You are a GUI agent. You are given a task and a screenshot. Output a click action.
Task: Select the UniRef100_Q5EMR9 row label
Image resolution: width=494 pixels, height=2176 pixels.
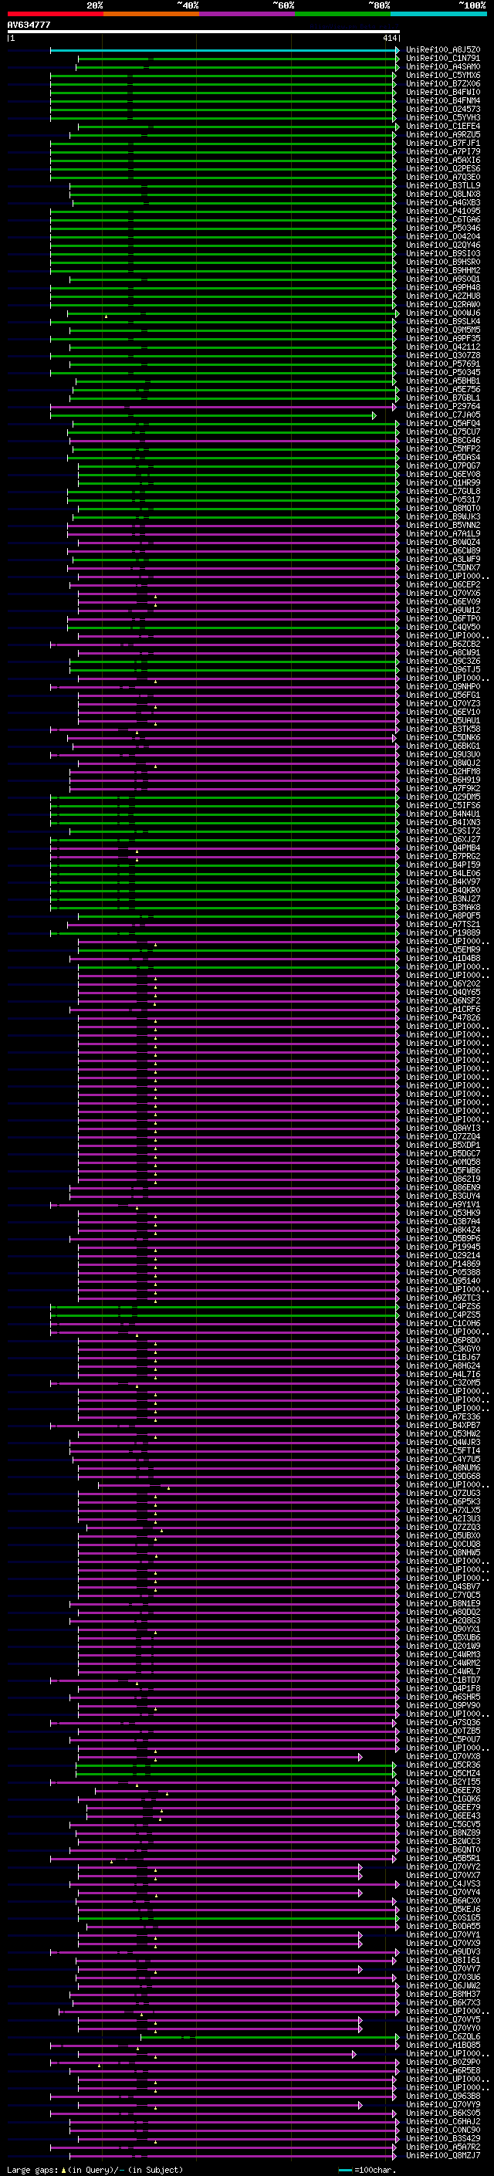click(443, 949)
